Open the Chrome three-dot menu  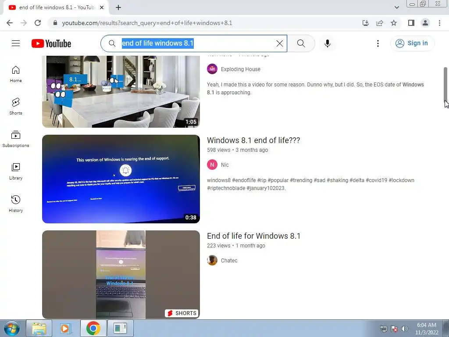pyautogui.click(x=439, y=23)
